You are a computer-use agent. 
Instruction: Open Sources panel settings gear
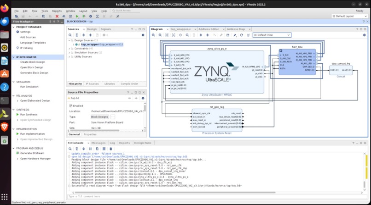[143, 35]
